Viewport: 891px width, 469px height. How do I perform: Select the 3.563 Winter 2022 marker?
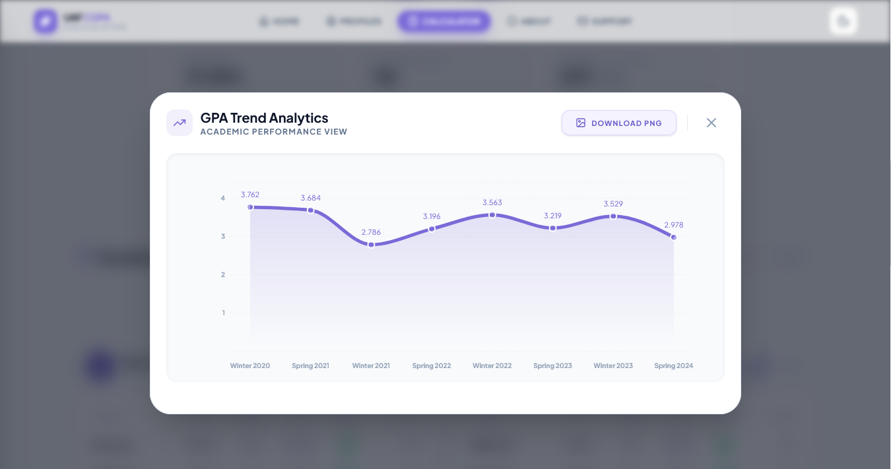[492, 215]
